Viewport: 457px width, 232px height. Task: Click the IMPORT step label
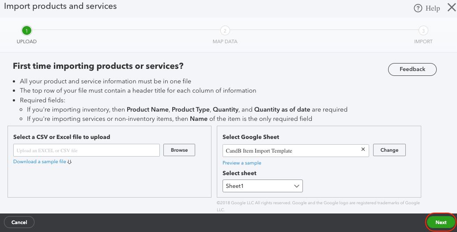423,41
